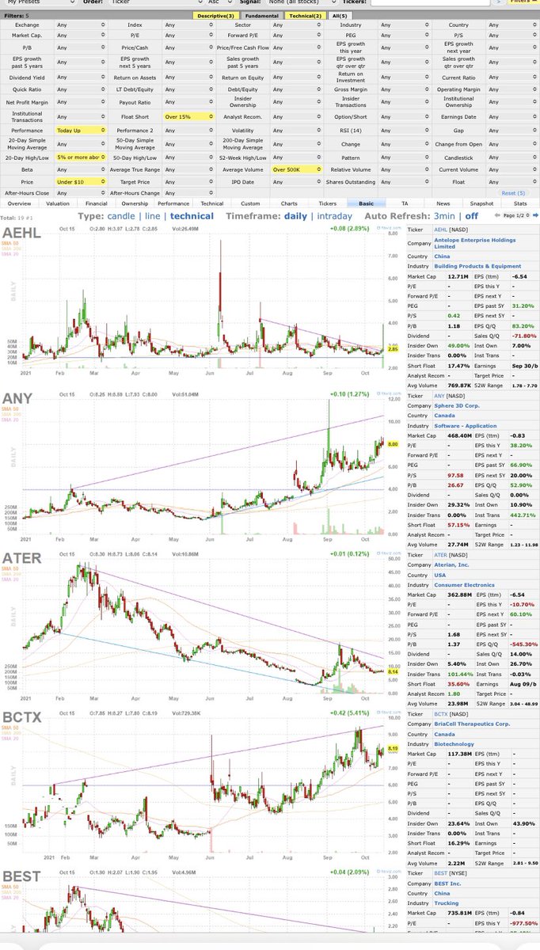Viewport: 540px width, 950px height.
Task: Open the Ownership view tab
Action: click(x=135, y=203)
